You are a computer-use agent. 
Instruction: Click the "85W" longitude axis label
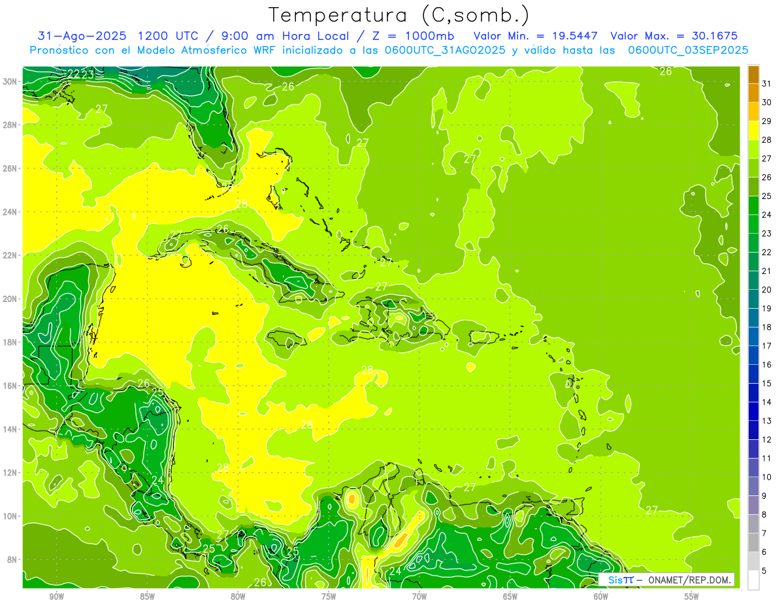147,597
